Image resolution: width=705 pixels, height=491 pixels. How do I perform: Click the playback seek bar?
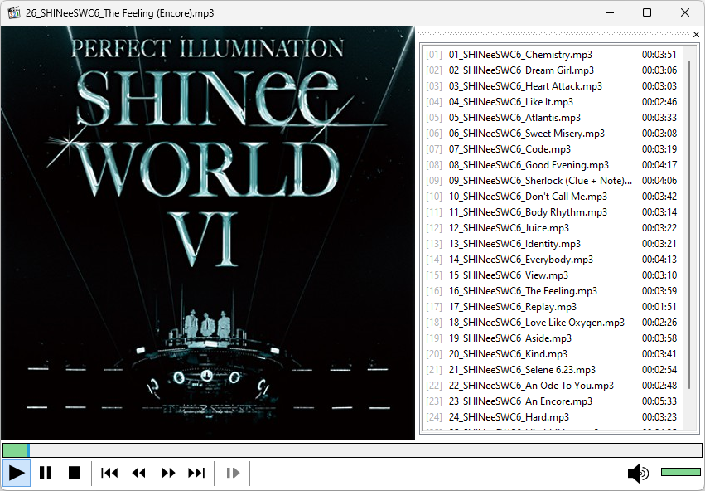point(352,450)
